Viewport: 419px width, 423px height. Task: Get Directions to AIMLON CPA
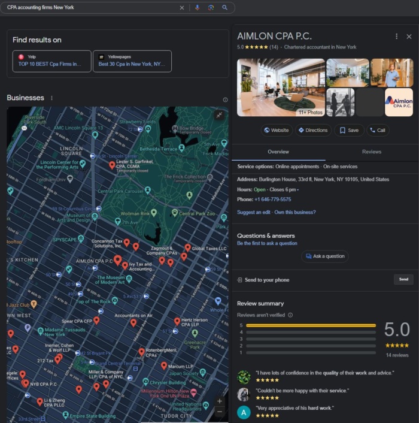coord(313,130)
